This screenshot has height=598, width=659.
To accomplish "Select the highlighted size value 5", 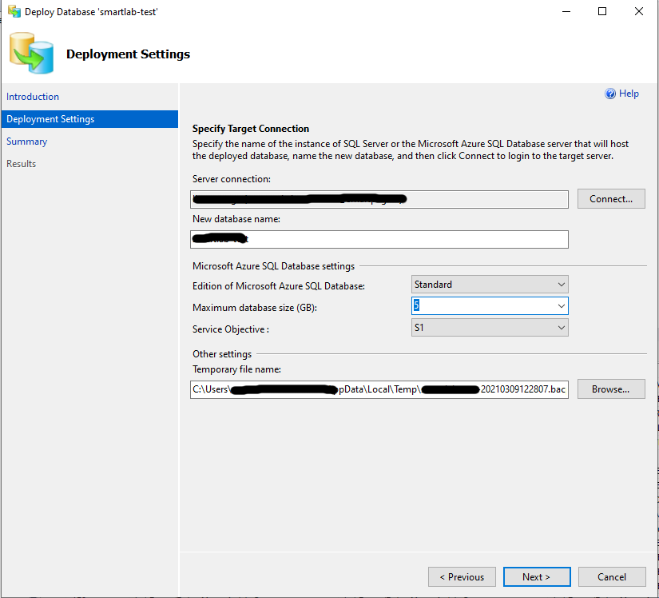I will pyautogui.click(x=417, y=305).
